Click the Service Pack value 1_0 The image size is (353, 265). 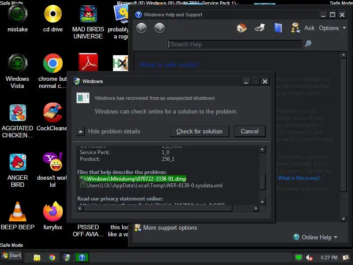165,152
